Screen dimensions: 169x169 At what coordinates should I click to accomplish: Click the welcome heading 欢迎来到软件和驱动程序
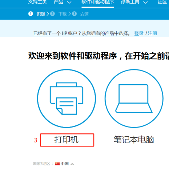coord(72,56)
